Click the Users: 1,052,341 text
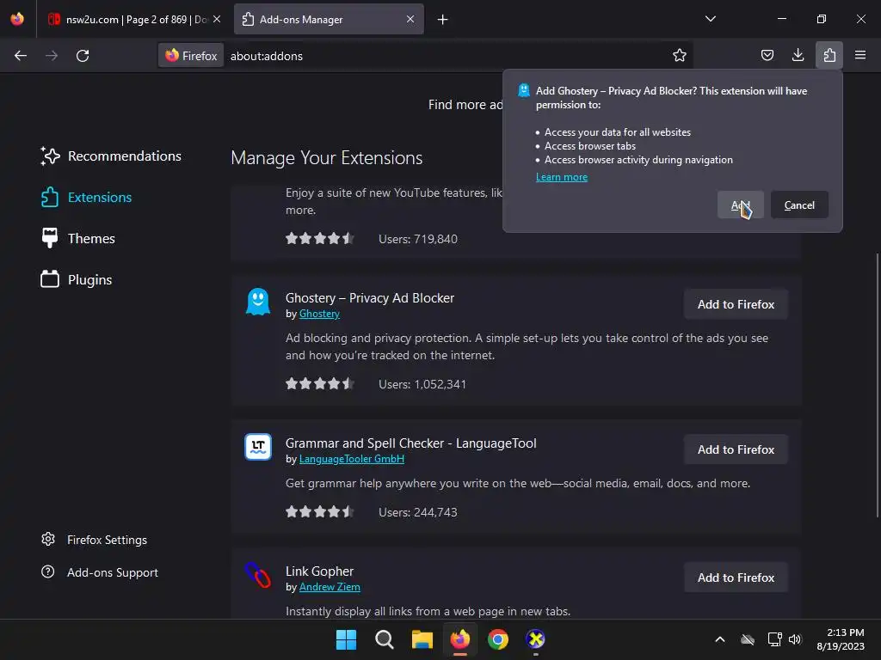The height and width of the screenshot is (660, 881). pyautogui.click(x=422, y=384)
